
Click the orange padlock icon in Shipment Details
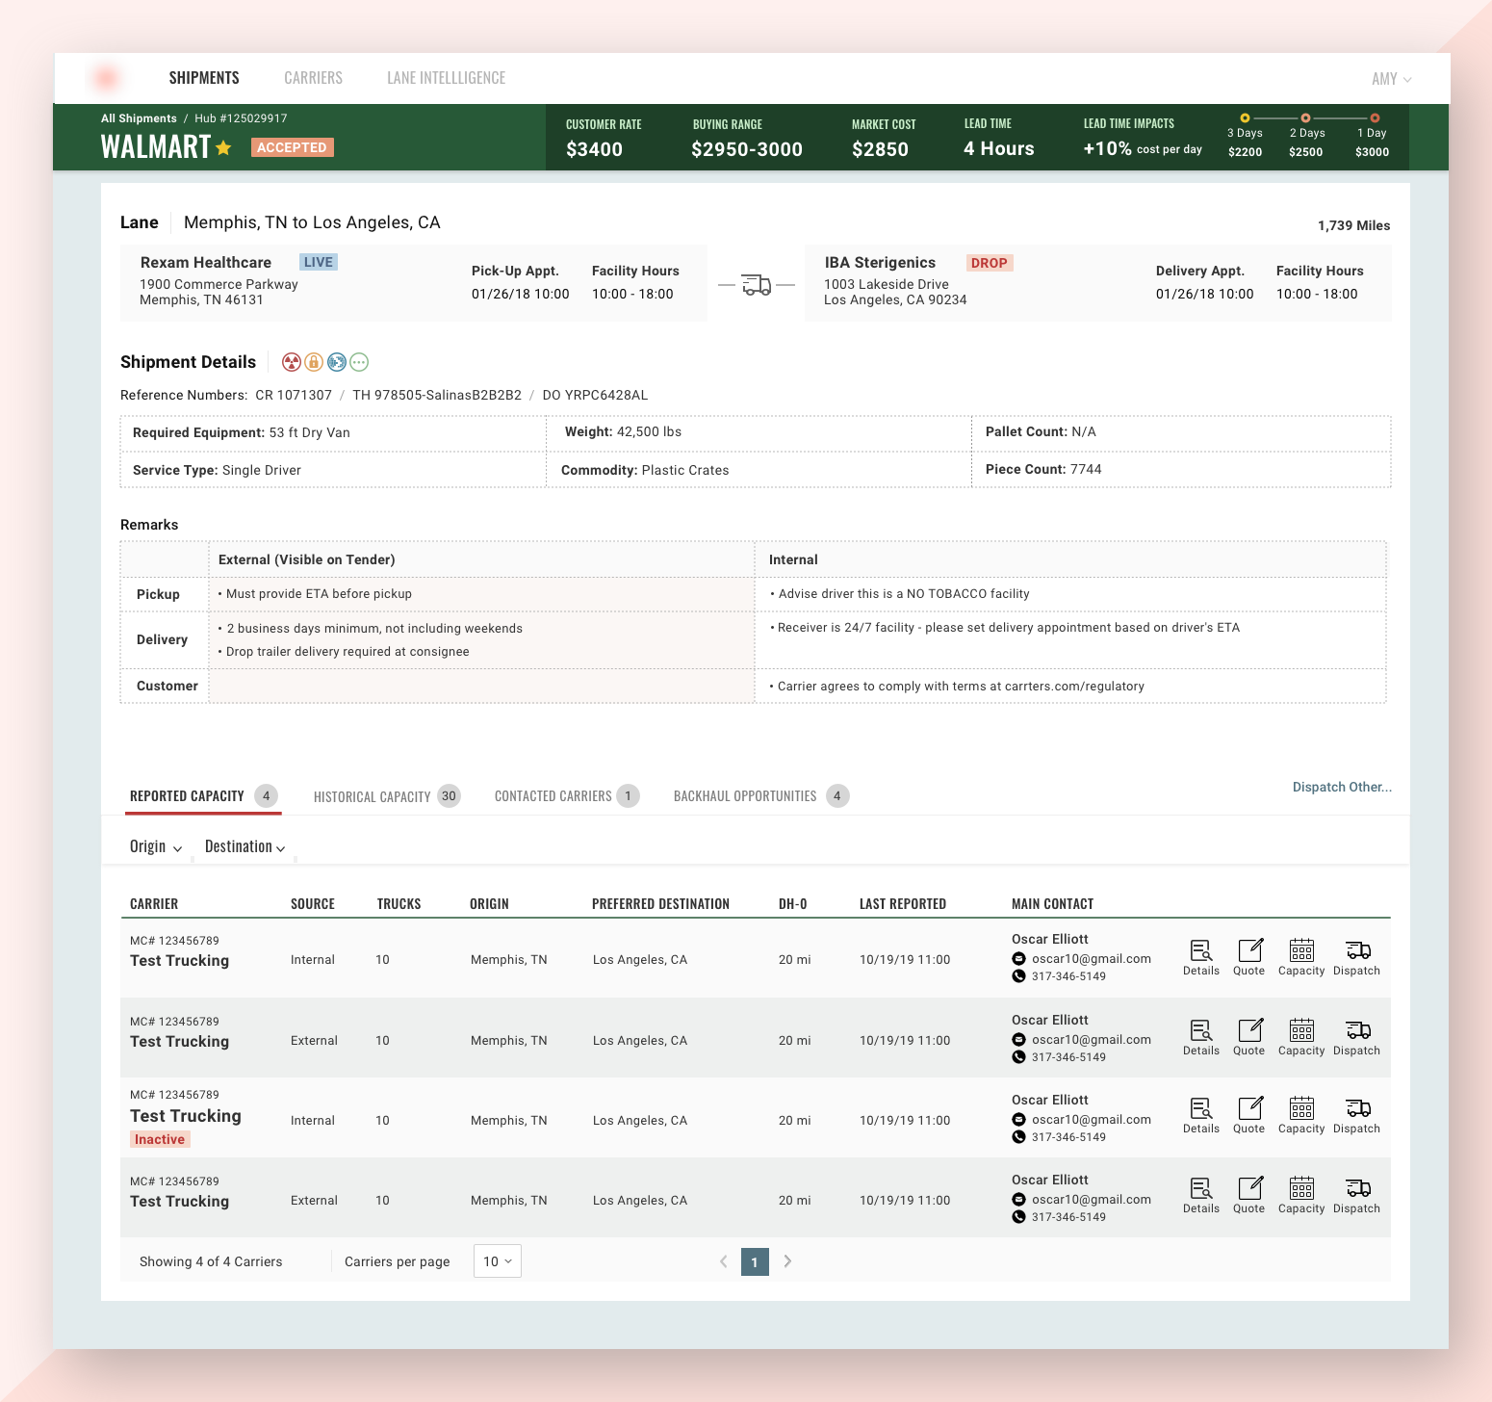tap(314, 362)
